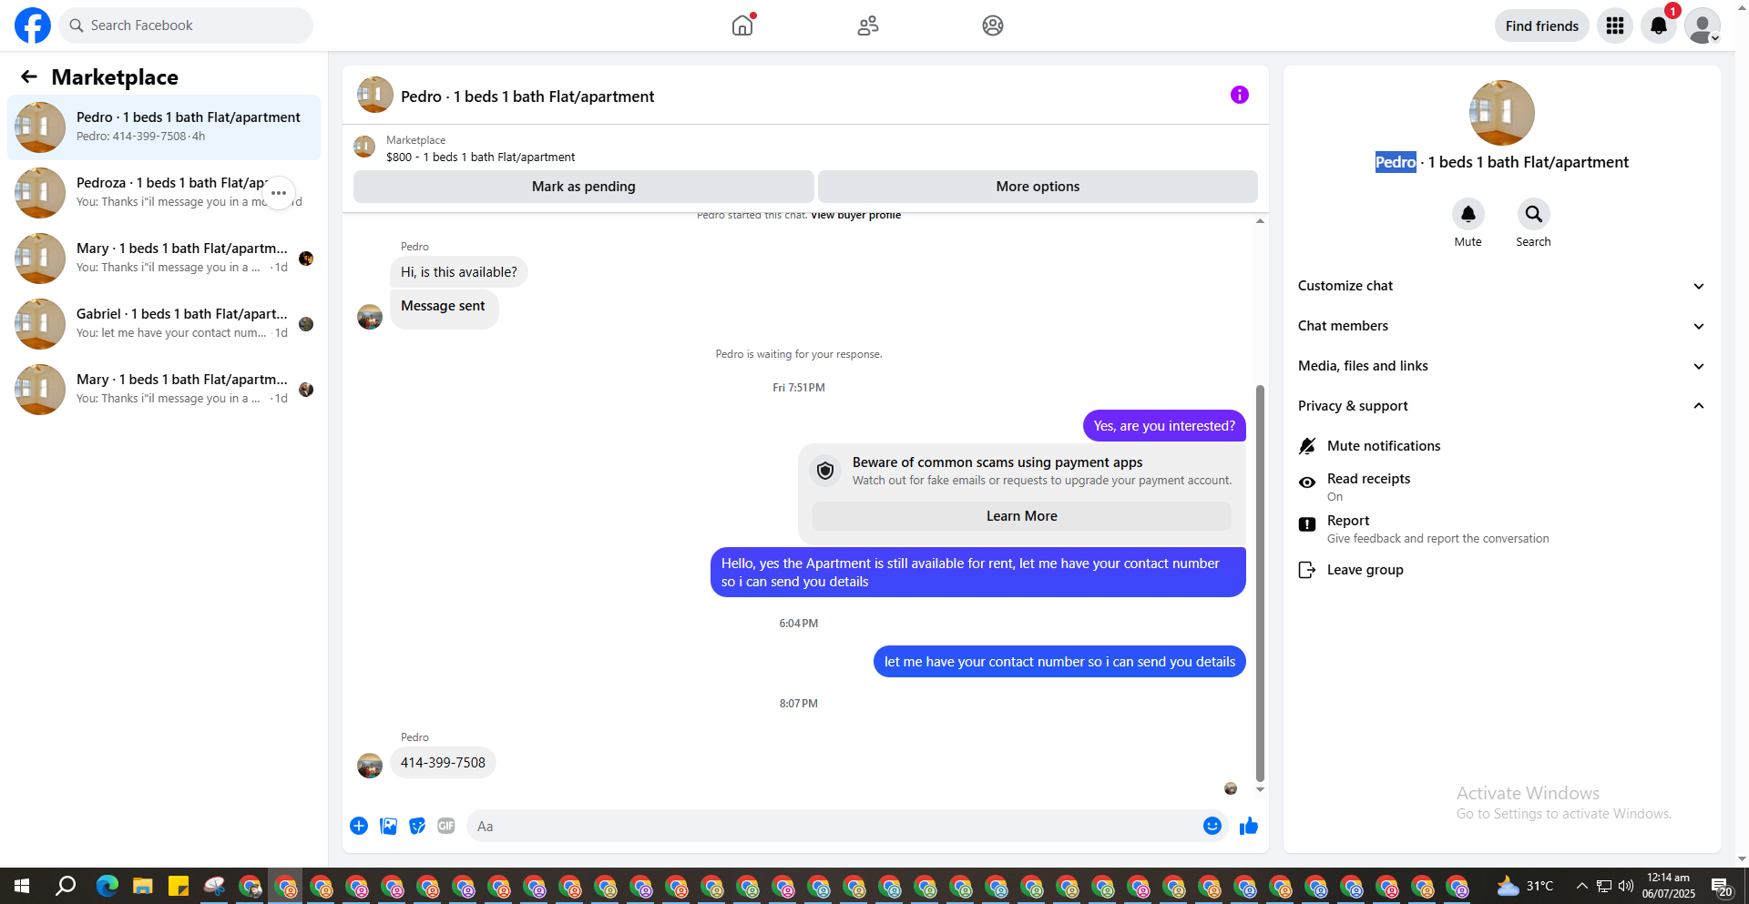
Task: Open Windows taskbar search
Action: (x=66, y=886)
